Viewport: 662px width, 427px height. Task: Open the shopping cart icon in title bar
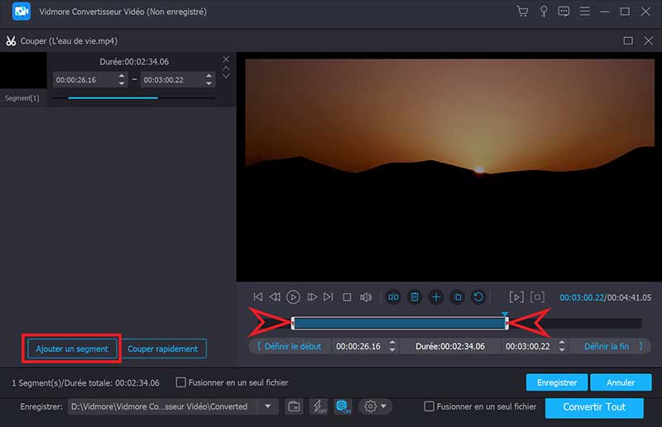pyautogui.click(x=521, y=12)
